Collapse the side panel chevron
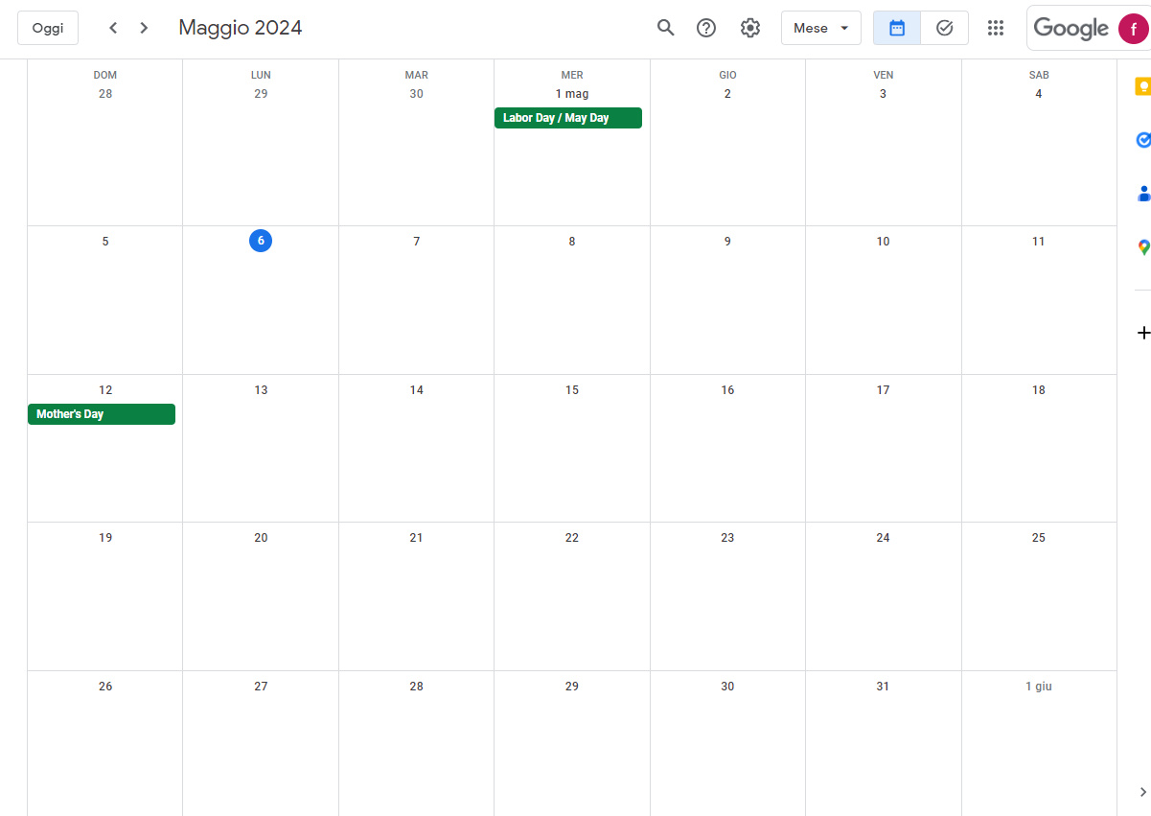Viewport: 1151px width, 816px height. pyautogui.click(x=1142, y=792)
